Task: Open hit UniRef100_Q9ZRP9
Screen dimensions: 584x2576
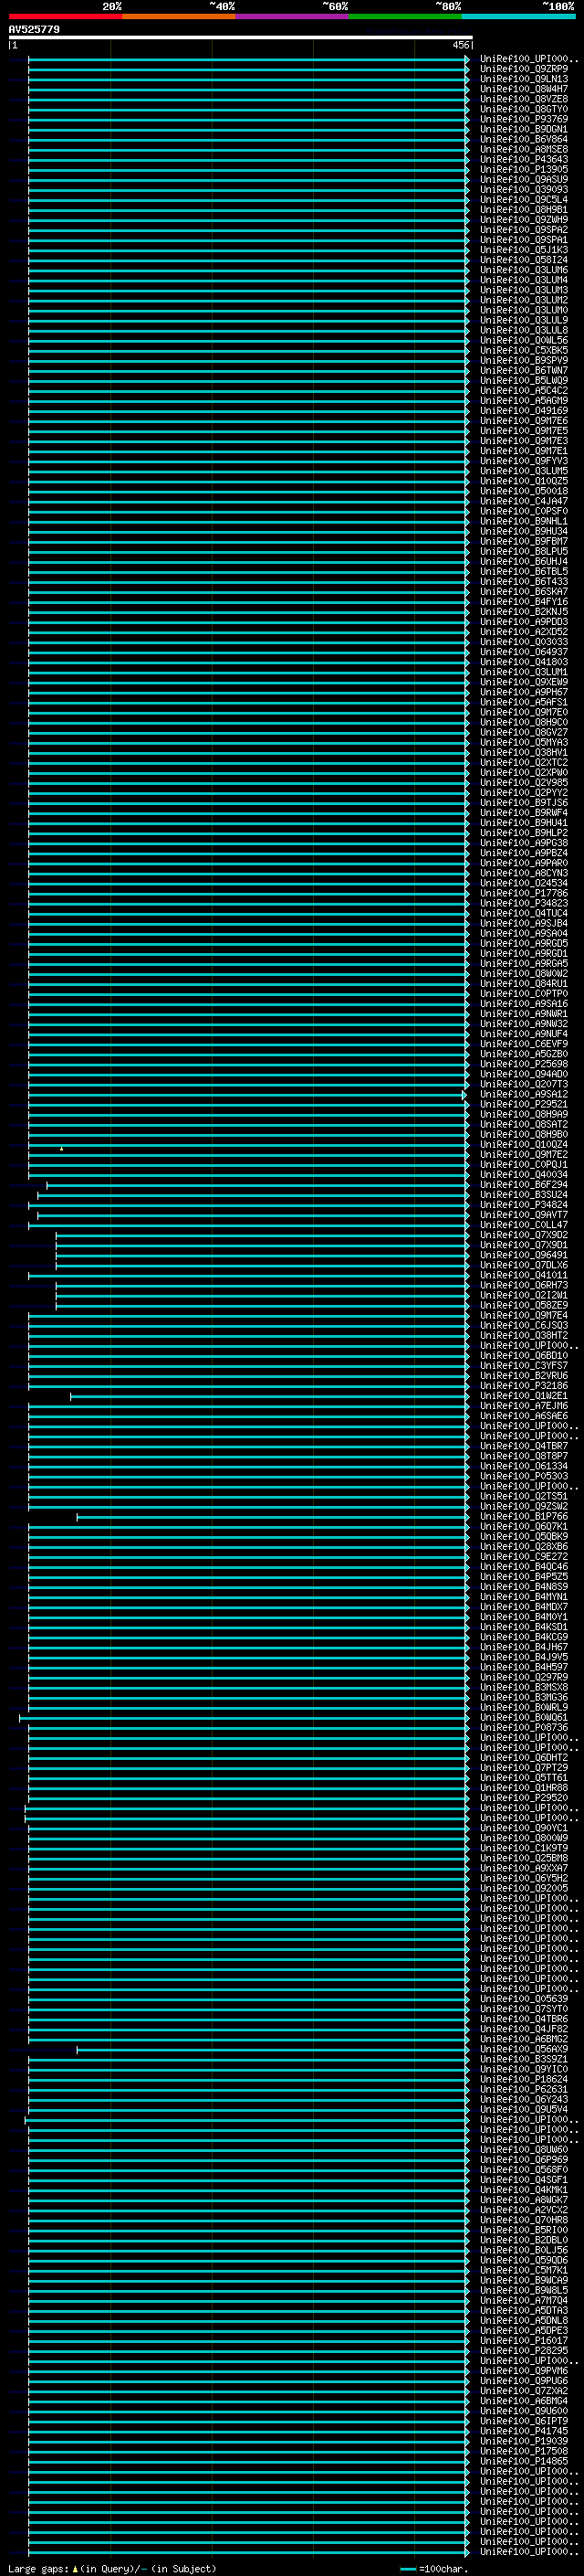Action: (524, 69)
